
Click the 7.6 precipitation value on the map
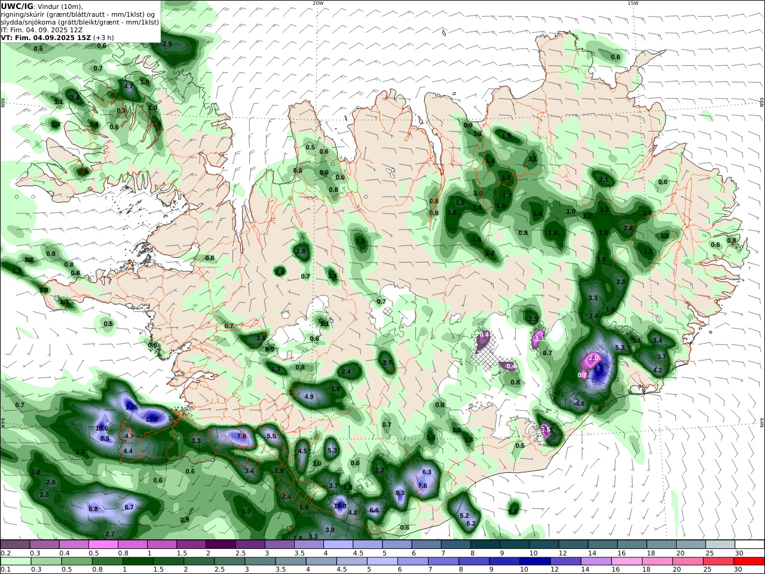pyautogui.click(x=423, y=486)
